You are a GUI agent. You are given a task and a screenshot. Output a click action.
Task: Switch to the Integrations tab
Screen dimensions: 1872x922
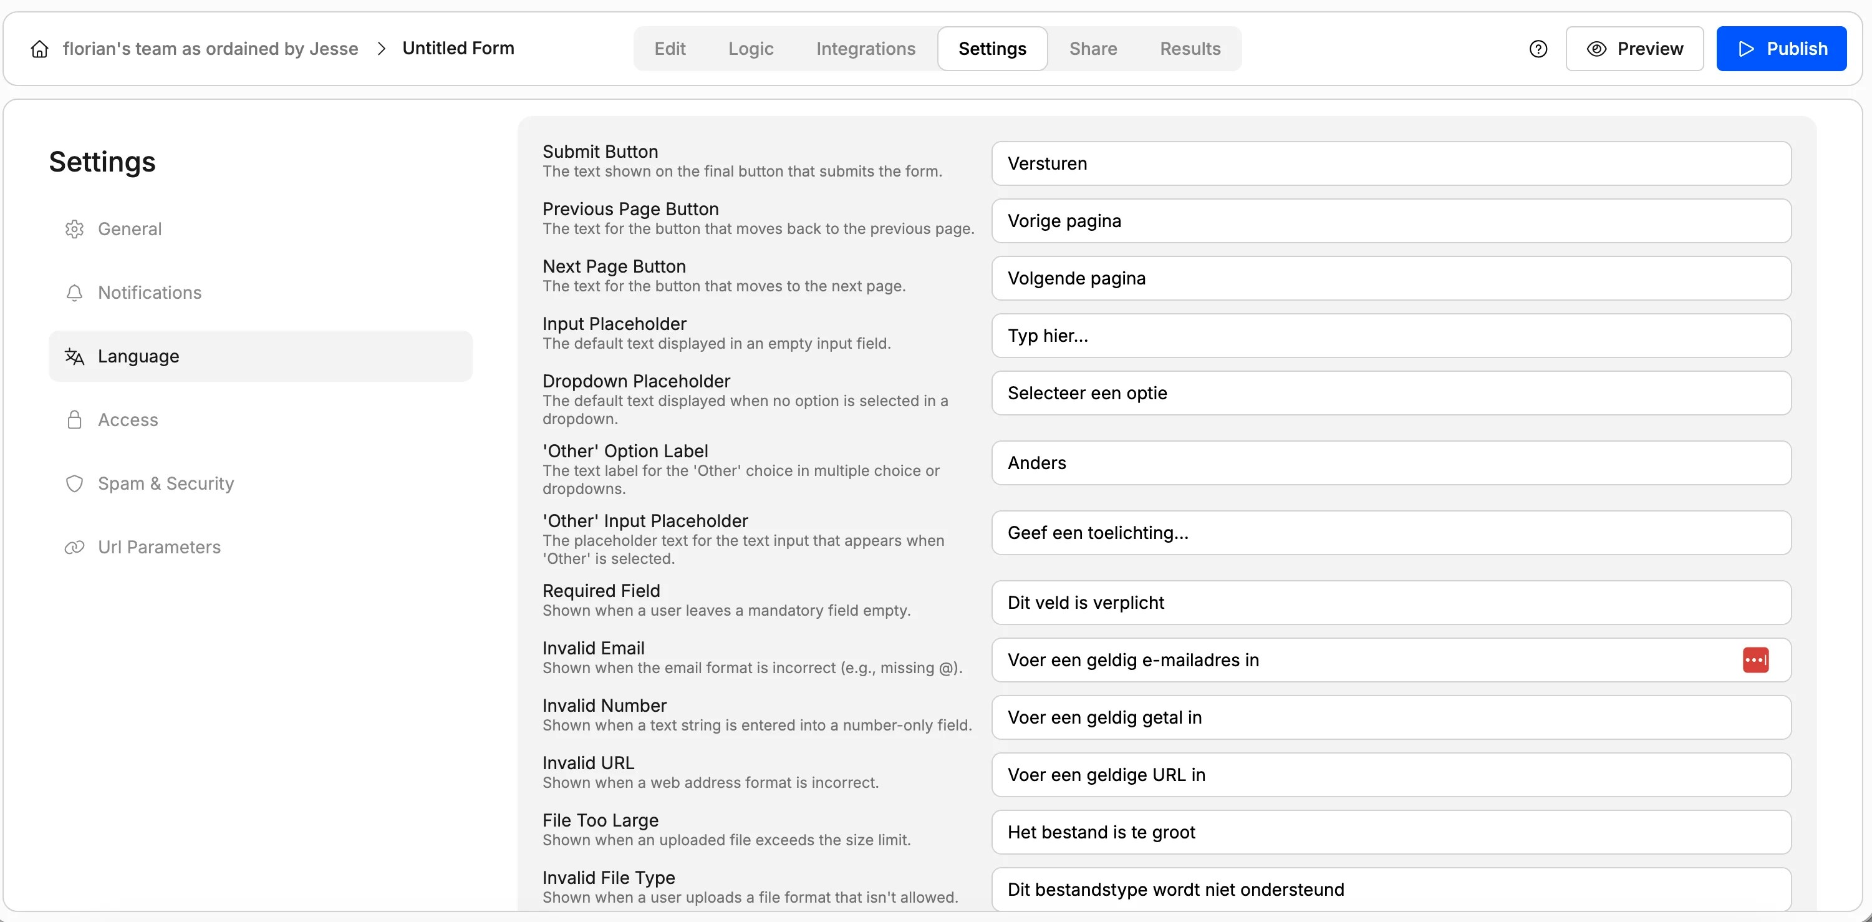point(866,48)
